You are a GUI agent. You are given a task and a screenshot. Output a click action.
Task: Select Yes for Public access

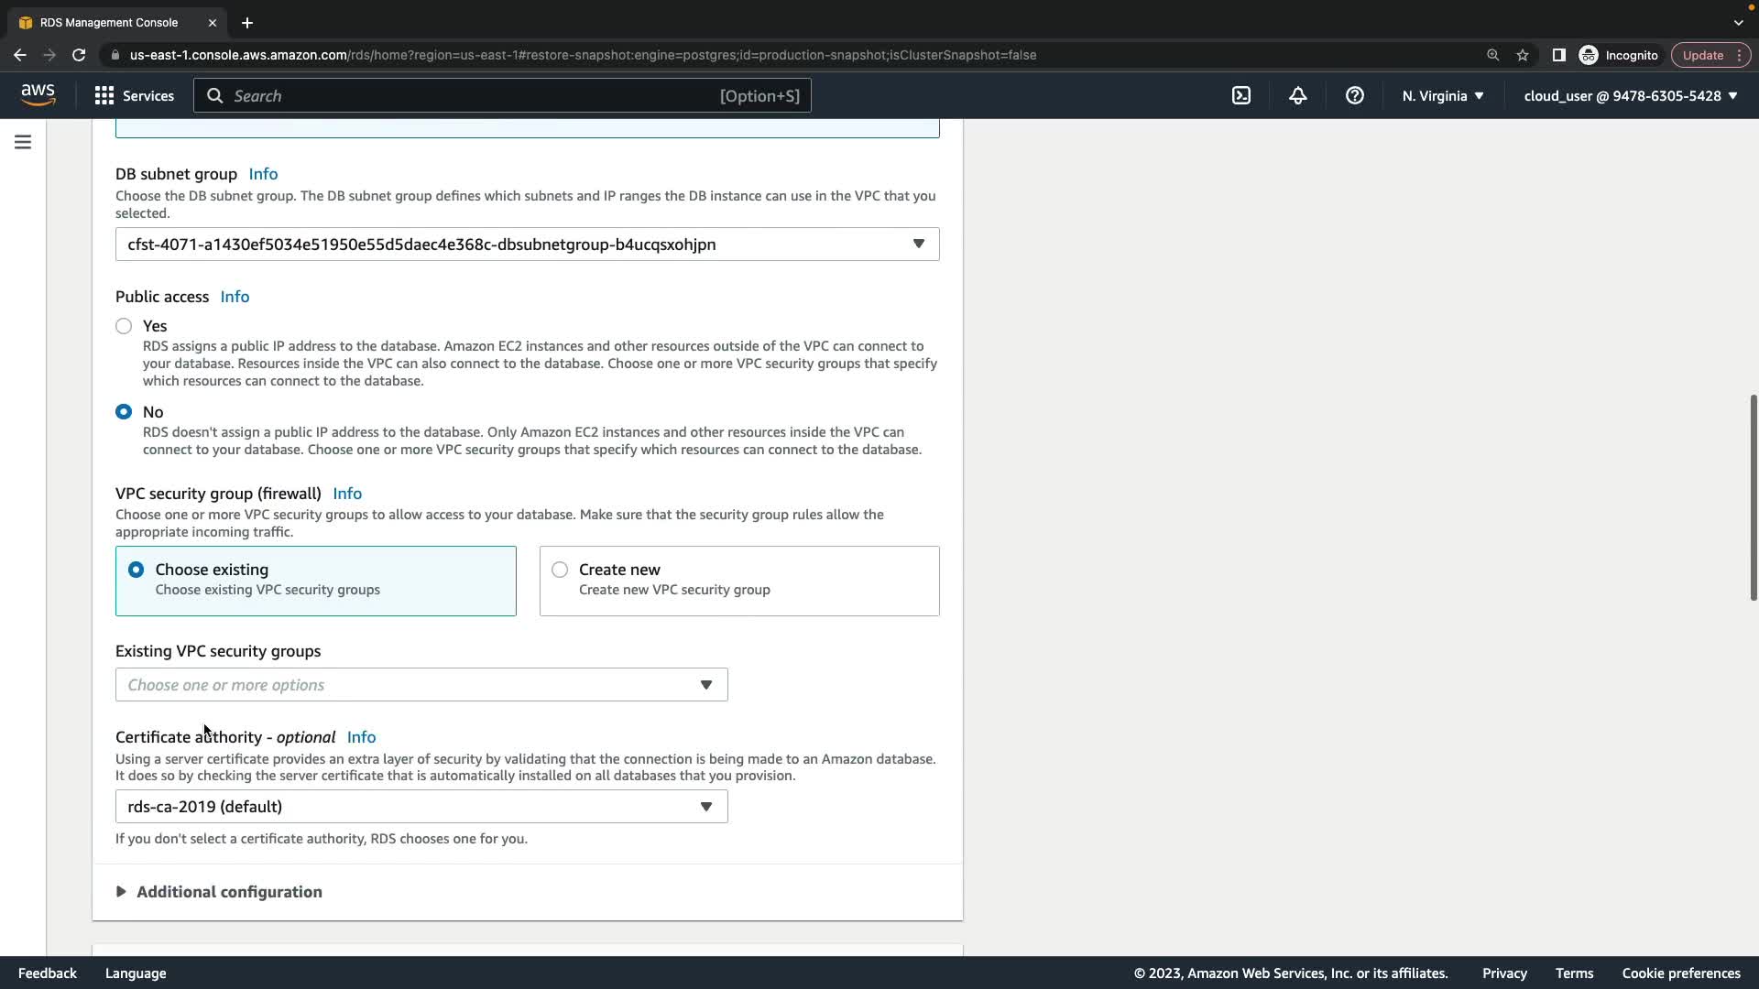click(x=124, y=326)
